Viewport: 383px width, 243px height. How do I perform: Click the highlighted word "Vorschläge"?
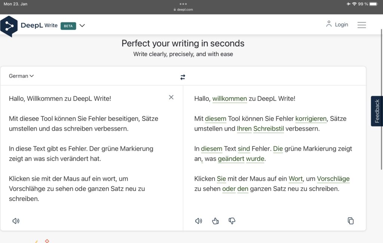point(333,179)
